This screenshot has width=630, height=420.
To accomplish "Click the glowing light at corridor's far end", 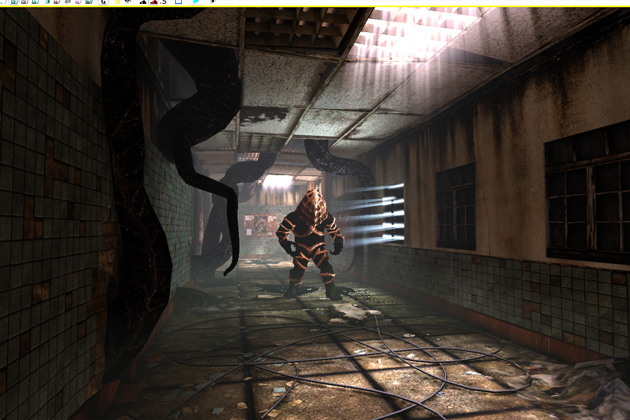I will pos(277,180).
